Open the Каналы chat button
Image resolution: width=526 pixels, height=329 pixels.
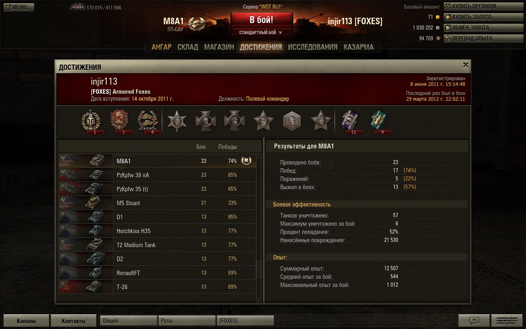point(26,321)
